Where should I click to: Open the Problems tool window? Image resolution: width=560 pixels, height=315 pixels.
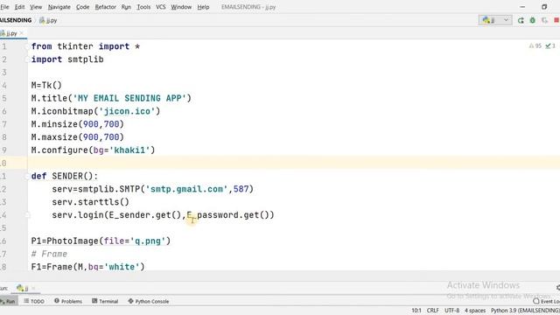point(68,301)
